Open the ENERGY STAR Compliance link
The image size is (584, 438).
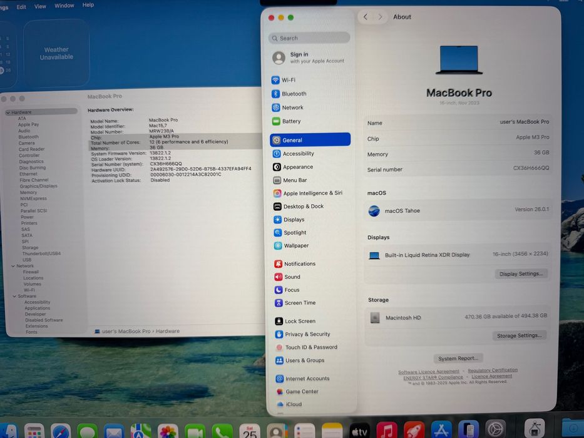point(433,377)
